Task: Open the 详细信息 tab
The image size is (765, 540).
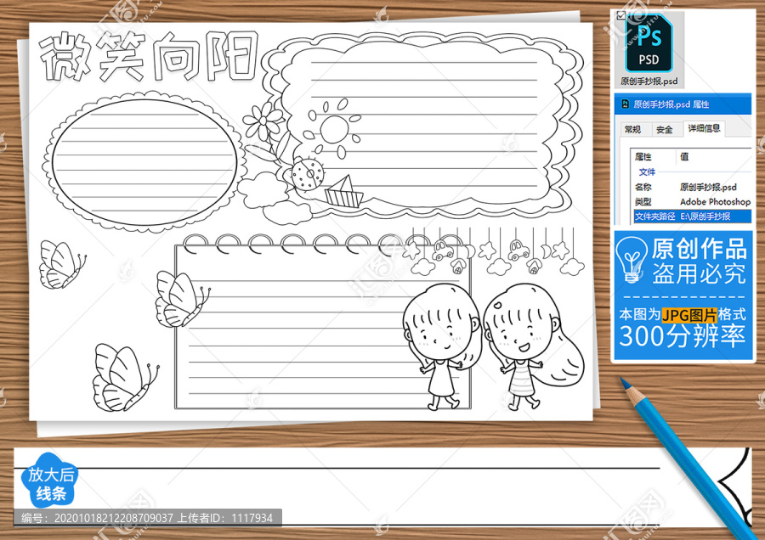Action: (704, 128)
